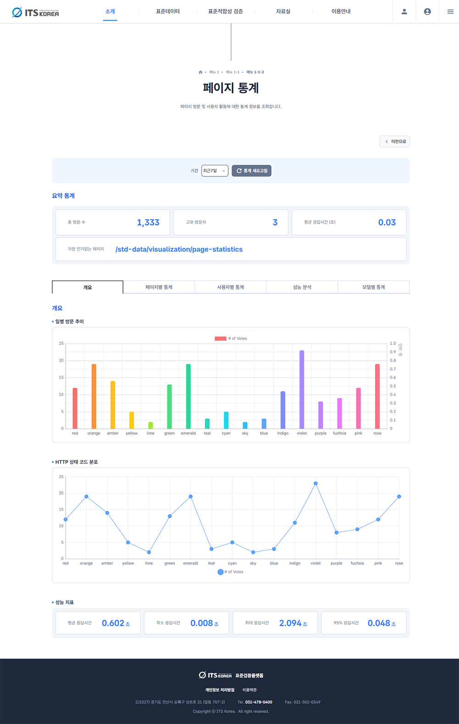Click the 이전으로 back button
The width and height of the screenshot is (459, 724).
[395, 141]
